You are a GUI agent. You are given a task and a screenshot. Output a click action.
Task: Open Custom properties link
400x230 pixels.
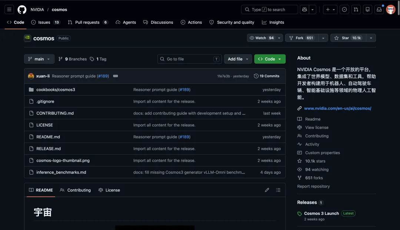click(x=319, y=153)
